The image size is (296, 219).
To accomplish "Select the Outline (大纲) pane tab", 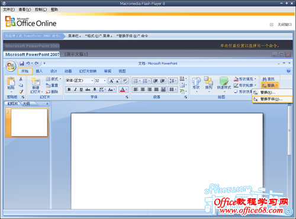I will [x=26, y=104].
